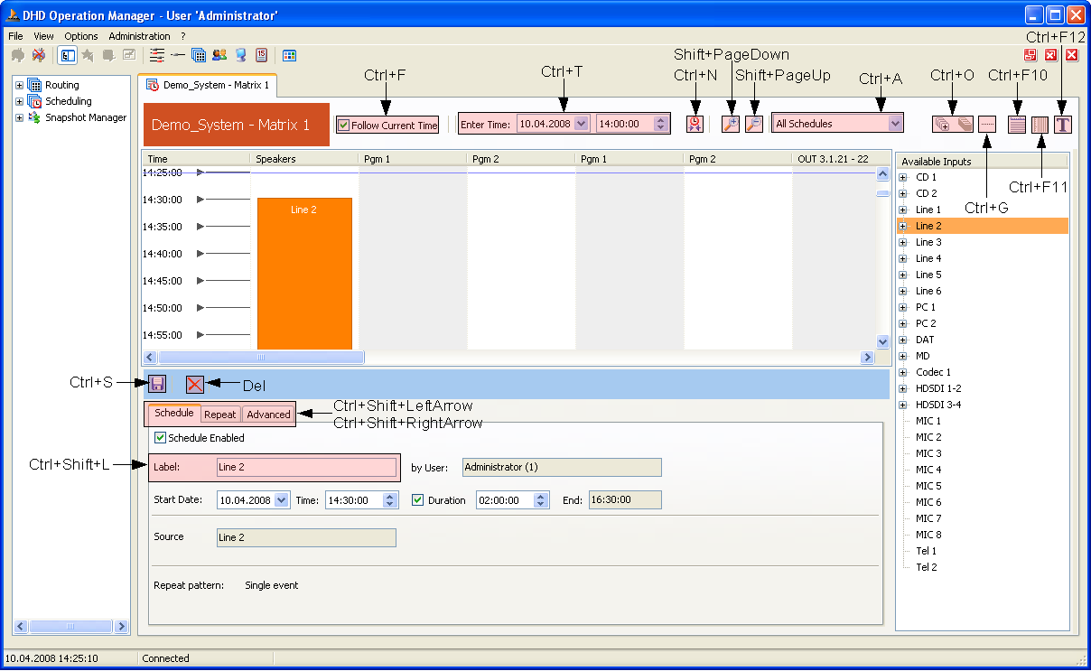Viewport: 1091px width, 671px height.
Task: Uncheck the Schedule Enabled checkbox
Action: click(x=161, y=438)
